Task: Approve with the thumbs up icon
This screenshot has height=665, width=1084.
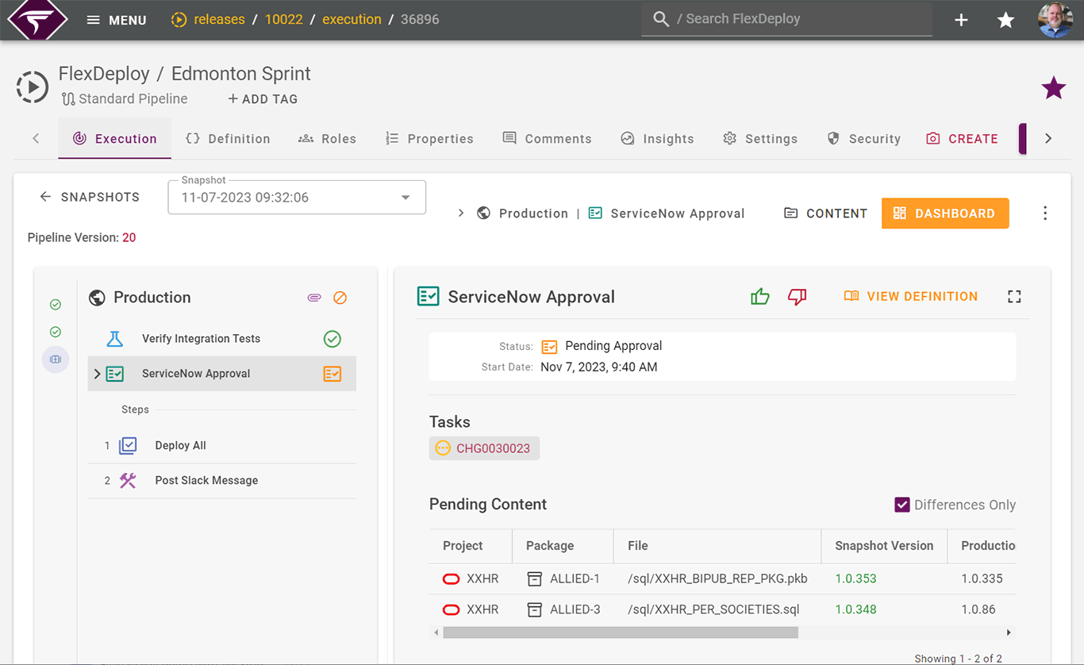Action: (x=760, y=297)
